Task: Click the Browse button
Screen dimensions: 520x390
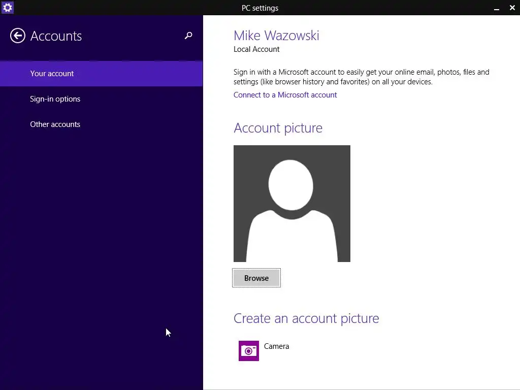Action: [256, 278]
